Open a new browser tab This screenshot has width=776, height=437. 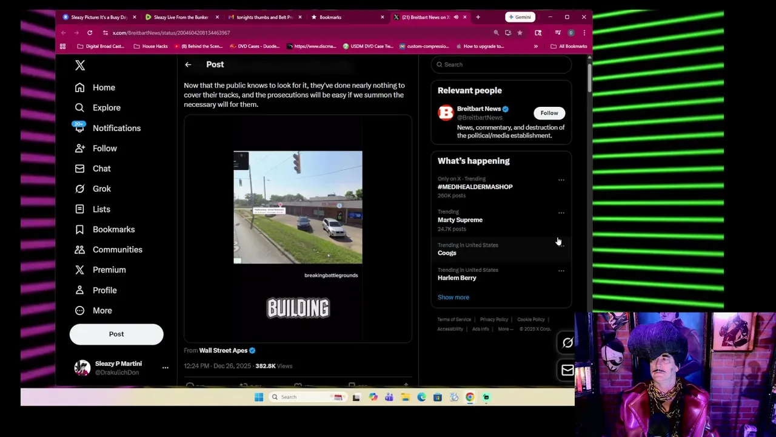coord(478,17)
